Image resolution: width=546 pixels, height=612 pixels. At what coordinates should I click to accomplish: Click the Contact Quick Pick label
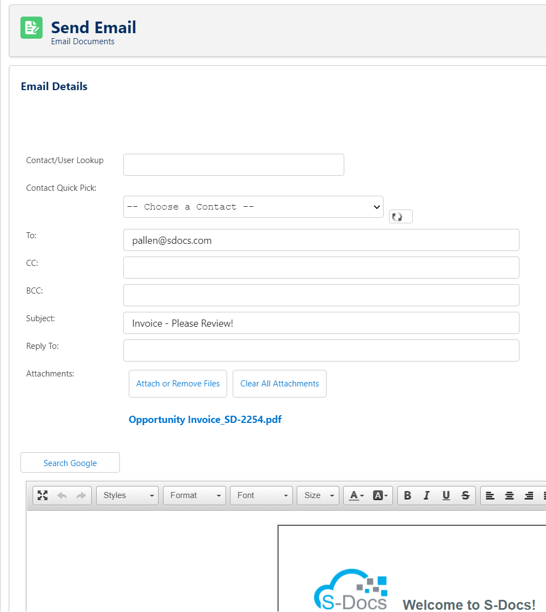pyautogui.click(x=61, y=188)
